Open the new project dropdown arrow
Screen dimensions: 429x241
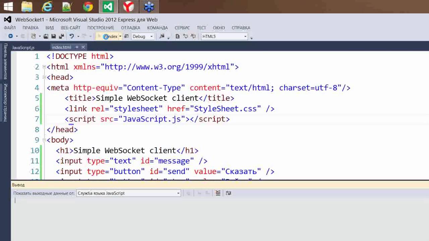40,36
